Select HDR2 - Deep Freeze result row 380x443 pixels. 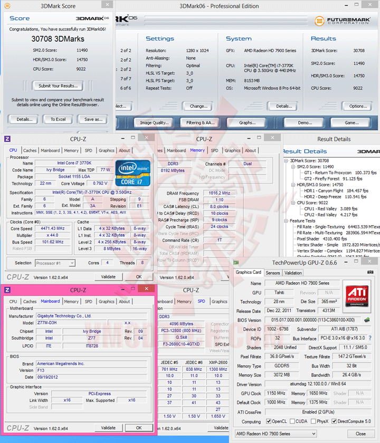[x=335, y=197]
